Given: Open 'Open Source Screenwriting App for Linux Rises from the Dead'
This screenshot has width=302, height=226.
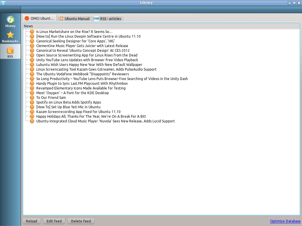Looking at the screenshot, I should [x=87, y=55].
